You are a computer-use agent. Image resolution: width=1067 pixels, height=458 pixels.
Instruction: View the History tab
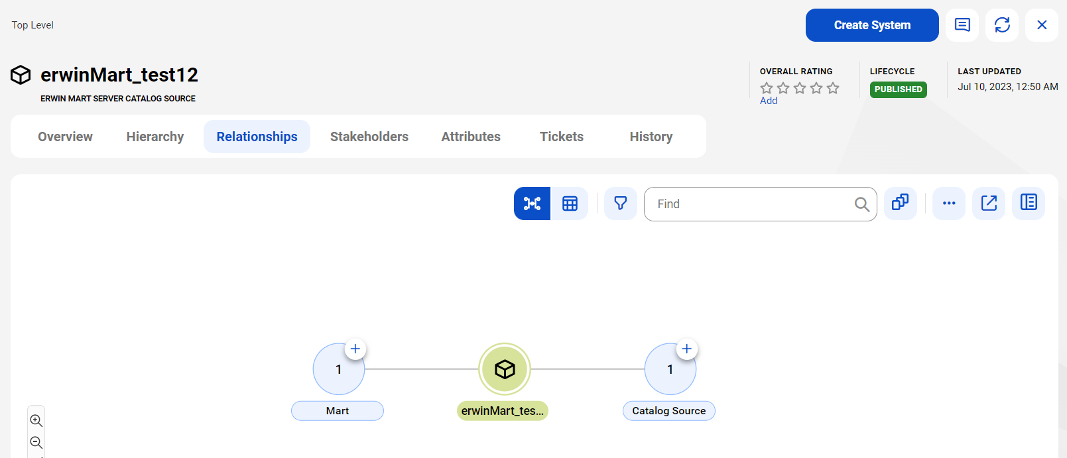pos(651,137)
